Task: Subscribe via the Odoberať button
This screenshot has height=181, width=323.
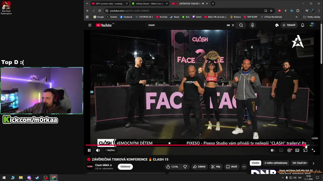Action: pos(125,167)
